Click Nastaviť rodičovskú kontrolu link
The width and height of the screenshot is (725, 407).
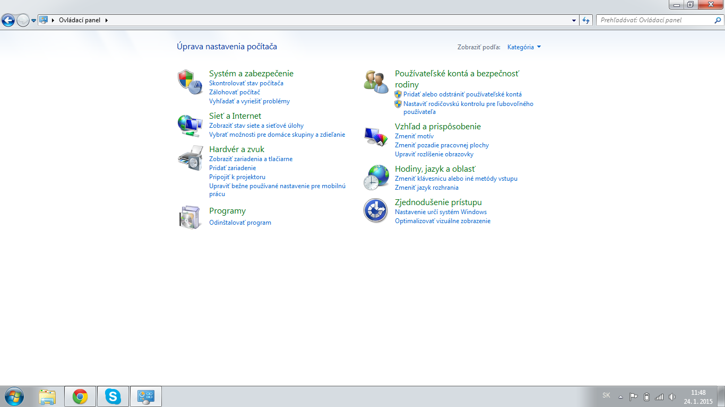coord(468,108)
